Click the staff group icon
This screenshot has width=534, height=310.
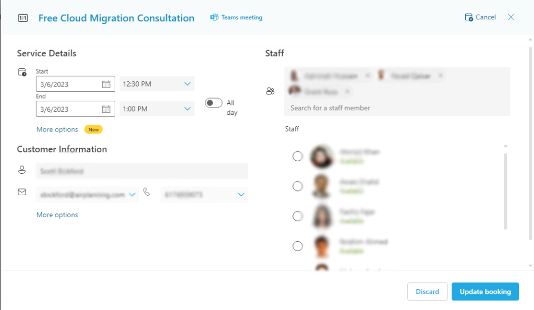pos(270,90)
